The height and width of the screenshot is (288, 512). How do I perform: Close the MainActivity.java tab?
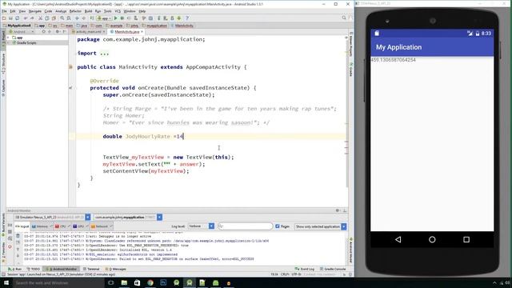[x=142, y=32]
